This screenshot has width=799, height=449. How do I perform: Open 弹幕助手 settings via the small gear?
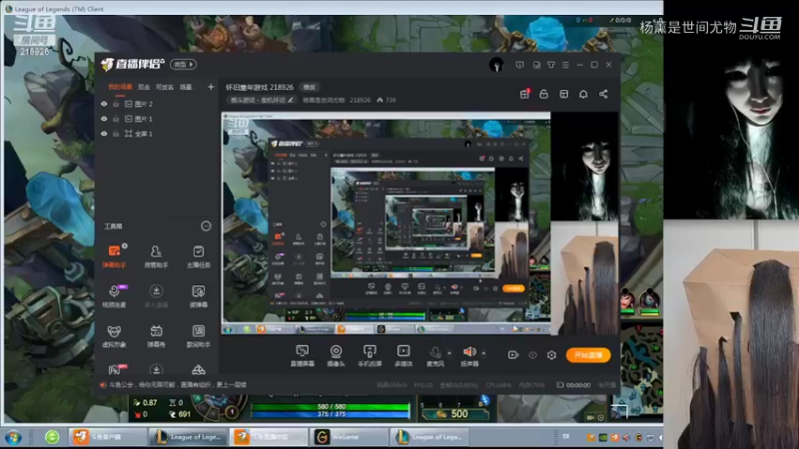125,246
